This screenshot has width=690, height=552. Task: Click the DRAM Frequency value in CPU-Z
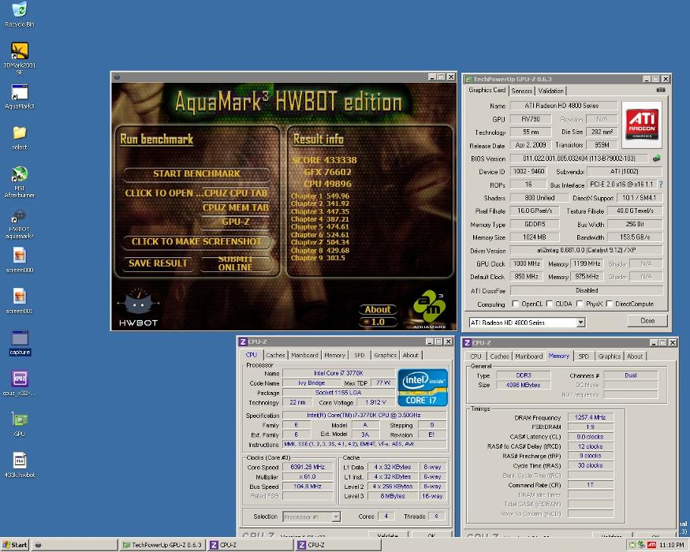coord(590,417)
